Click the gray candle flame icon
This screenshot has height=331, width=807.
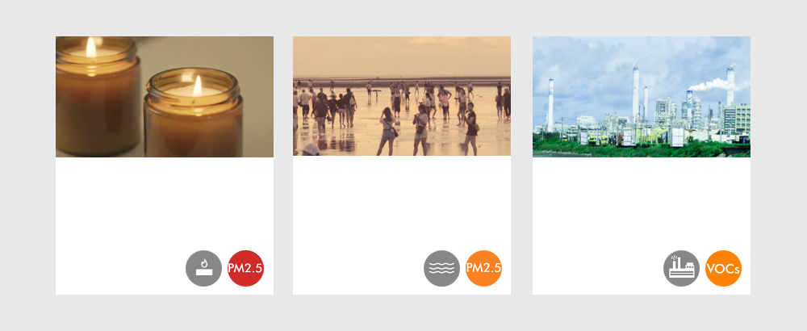point(204,268)
